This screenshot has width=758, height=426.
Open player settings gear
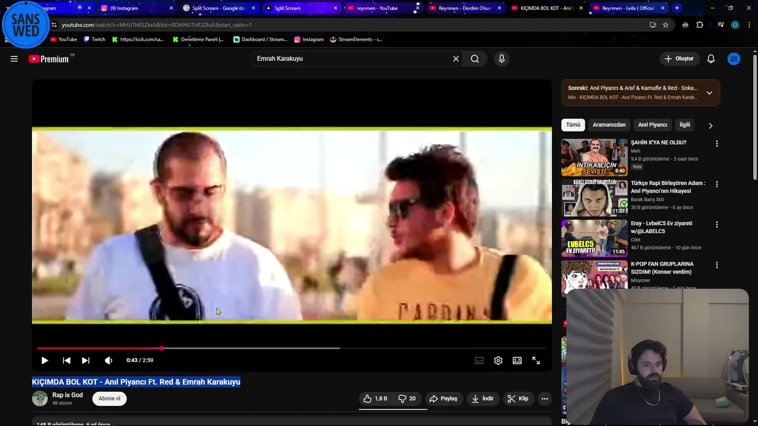click(x=498, y=360)
